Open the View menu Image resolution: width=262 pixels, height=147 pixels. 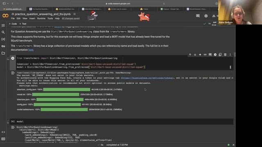(25, 18)
